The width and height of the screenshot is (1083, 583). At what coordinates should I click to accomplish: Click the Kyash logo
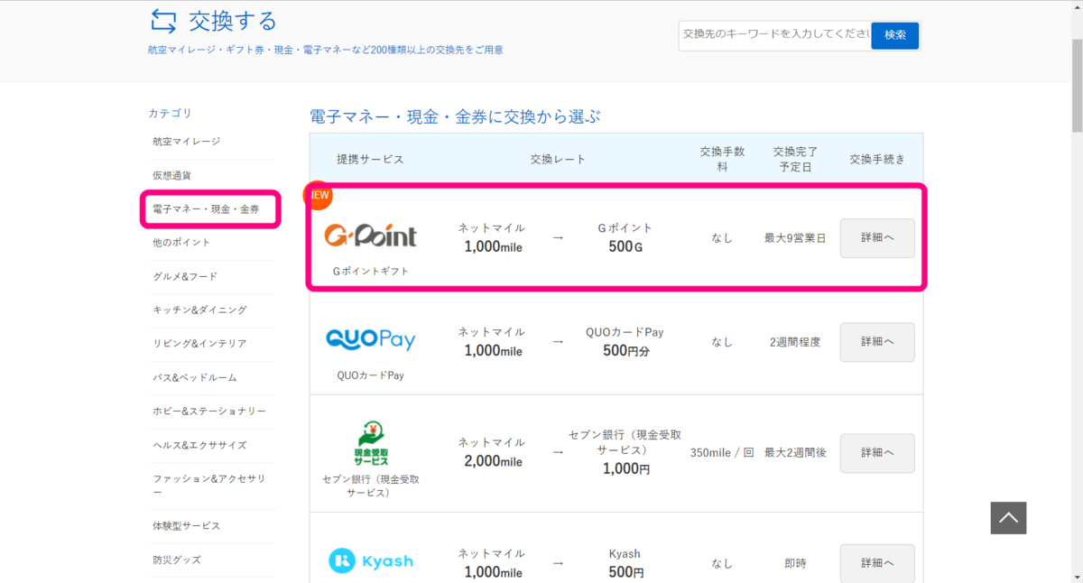[370, 560]
